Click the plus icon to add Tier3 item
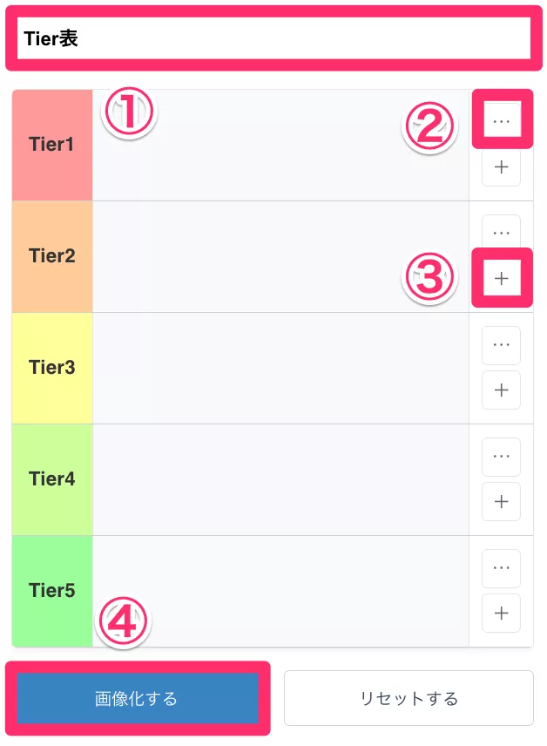 [501, 390]
